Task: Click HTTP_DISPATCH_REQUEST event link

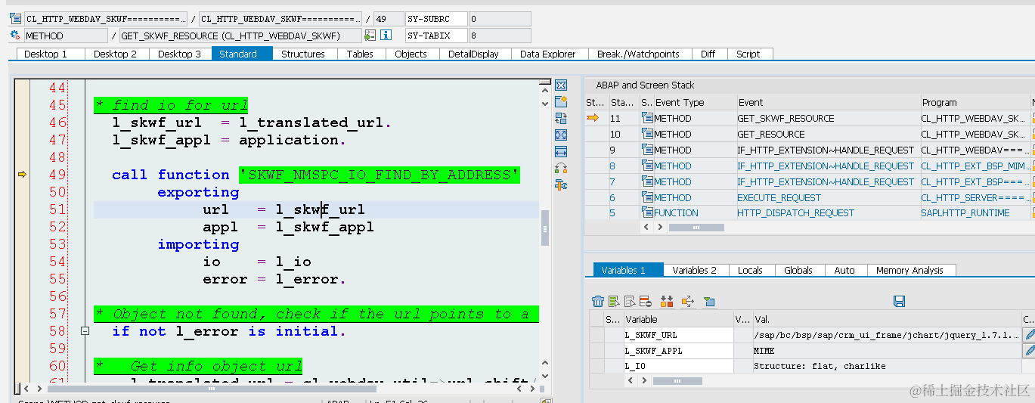Action: point(795,213)
